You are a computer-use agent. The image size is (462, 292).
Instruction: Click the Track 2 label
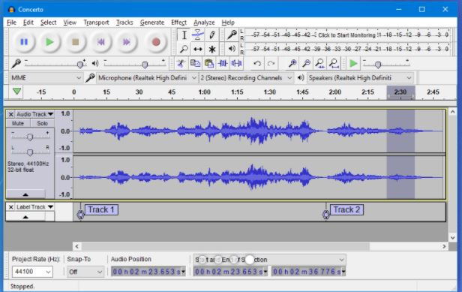[x=346, y=209]
